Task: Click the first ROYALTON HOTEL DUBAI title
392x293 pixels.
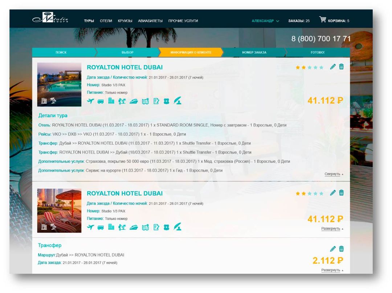Action: tap(124, 67)
